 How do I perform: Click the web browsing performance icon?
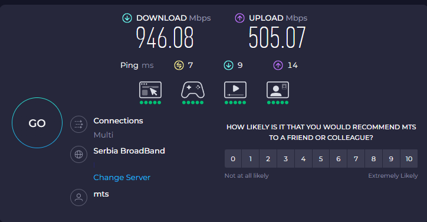(150, 90)
